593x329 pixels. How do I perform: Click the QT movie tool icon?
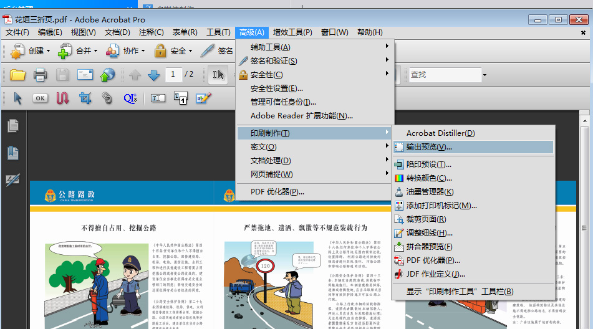point(130,98)
